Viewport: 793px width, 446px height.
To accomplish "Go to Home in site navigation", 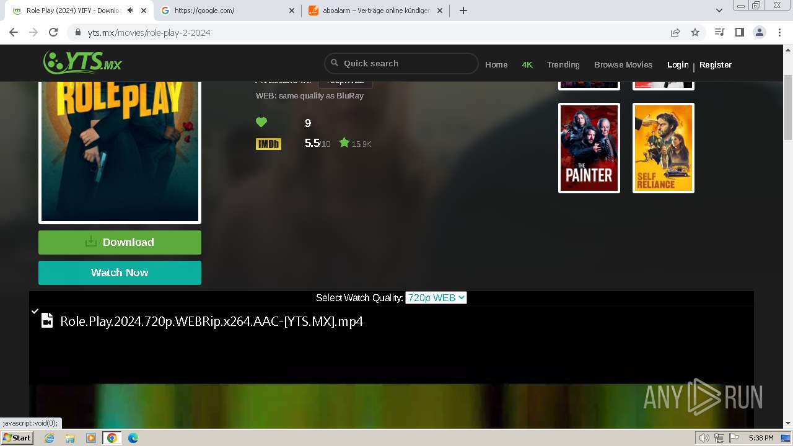I will point(496,64).
